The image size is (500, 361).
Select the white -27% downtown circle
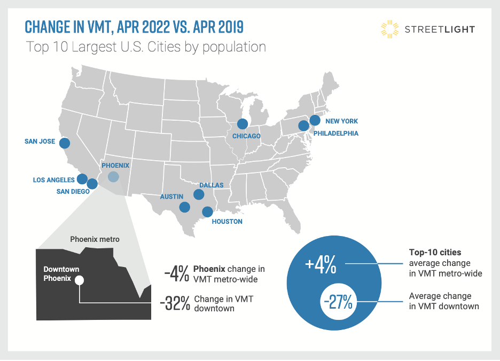[x=338, y=302]
